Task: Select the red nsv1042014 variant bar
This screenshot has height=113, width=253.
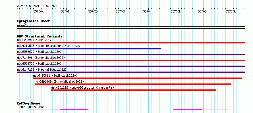Action: pyautogui.click(x=131, y=43)
